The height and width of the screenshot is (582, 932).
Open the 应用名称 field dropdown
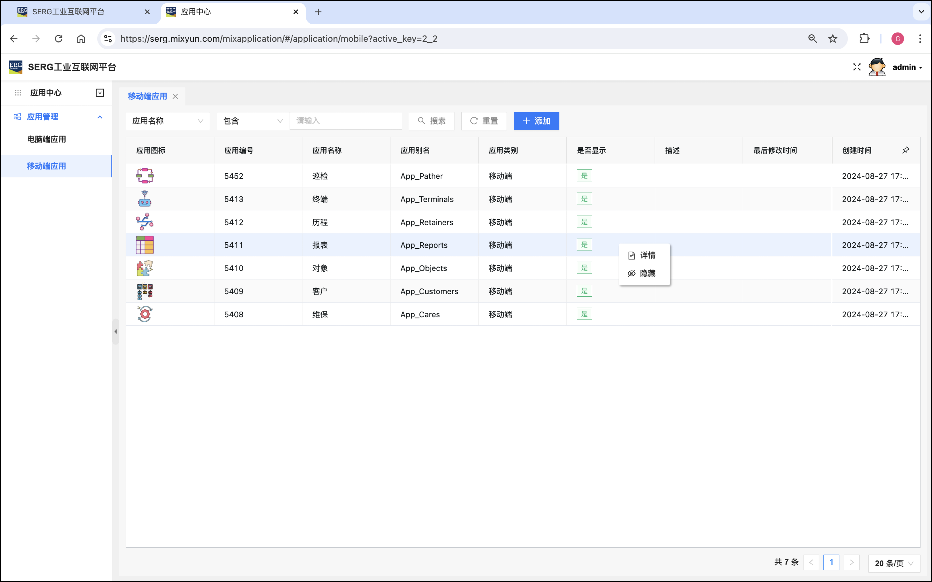pyautogui.click(x=167, y=121)
